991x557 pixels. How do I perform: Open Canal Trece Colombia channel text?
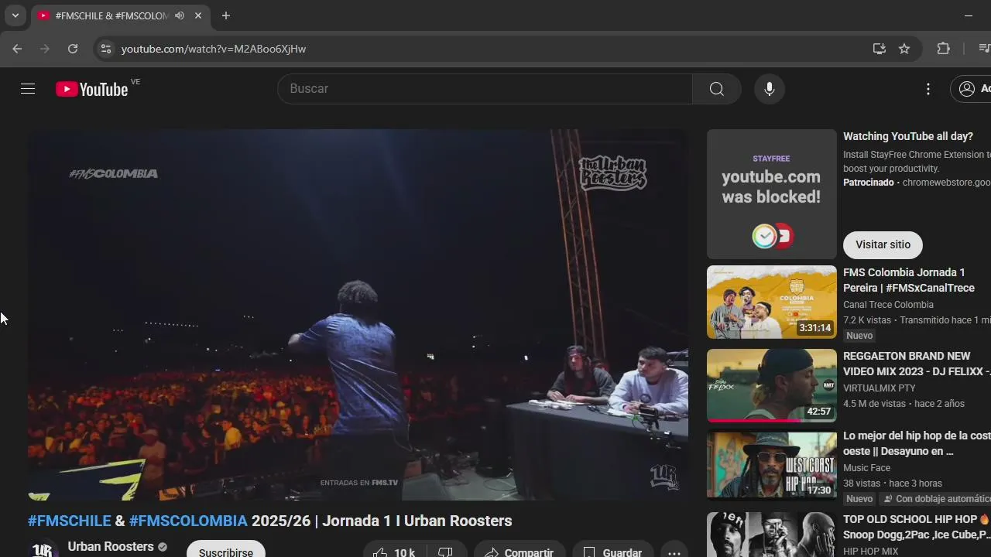point(888,305)
